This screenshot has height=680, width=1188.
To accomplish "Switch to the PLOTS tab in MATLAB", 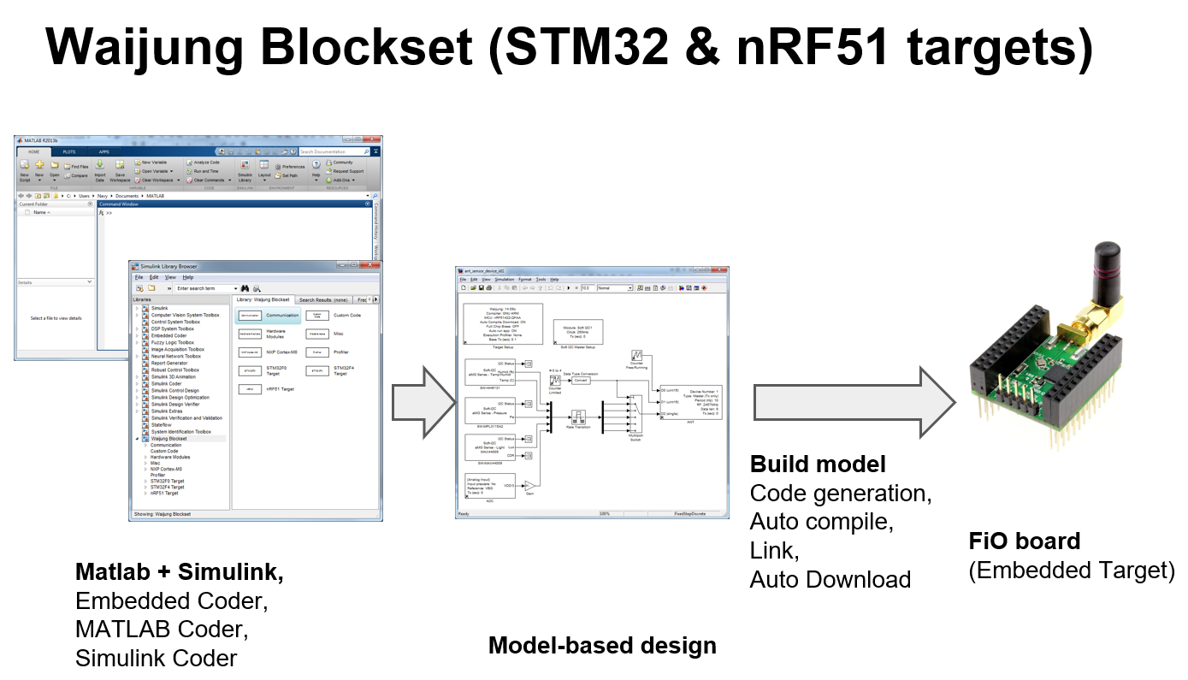I will pyautogui.click(x=69, y=152).
